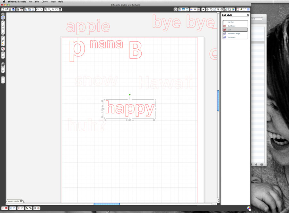289x213 pixels.
Task: Select the 'nana' text object
Action: coord(106,44)
